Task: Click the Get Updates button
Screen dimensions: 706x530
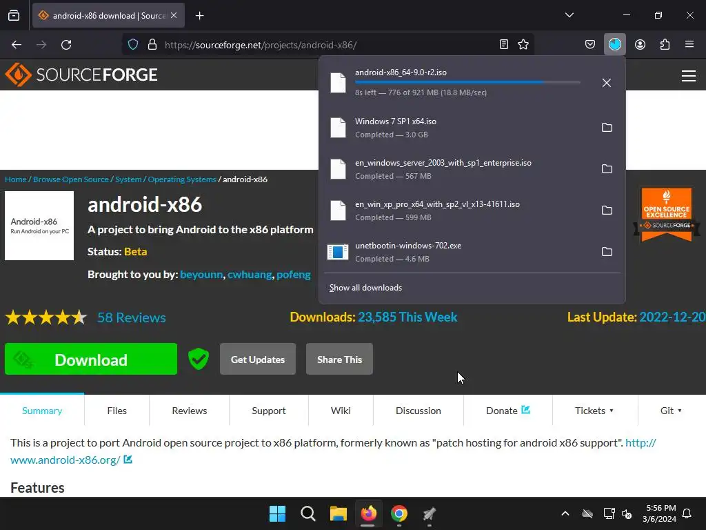Action: (x=258, y=359)
